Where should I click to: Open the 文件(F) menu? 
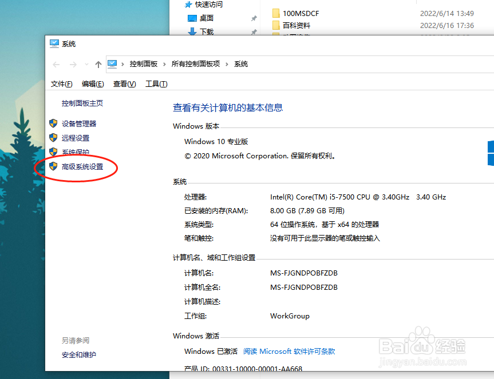[61, 84]
